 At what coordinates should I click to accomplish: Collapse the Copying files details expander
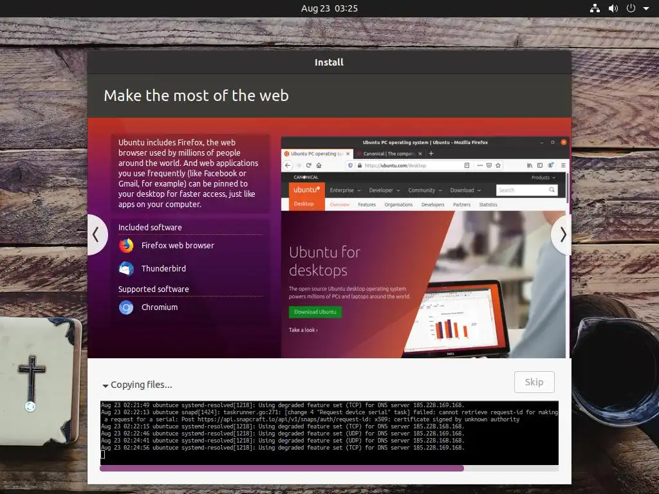[x=105, y=385]
